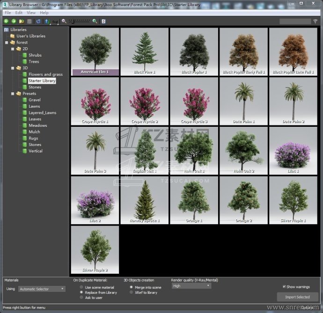This screenshot has height=313, width=323.
Task: Uncheck the Show warnings checkbox
Action: 284,287
